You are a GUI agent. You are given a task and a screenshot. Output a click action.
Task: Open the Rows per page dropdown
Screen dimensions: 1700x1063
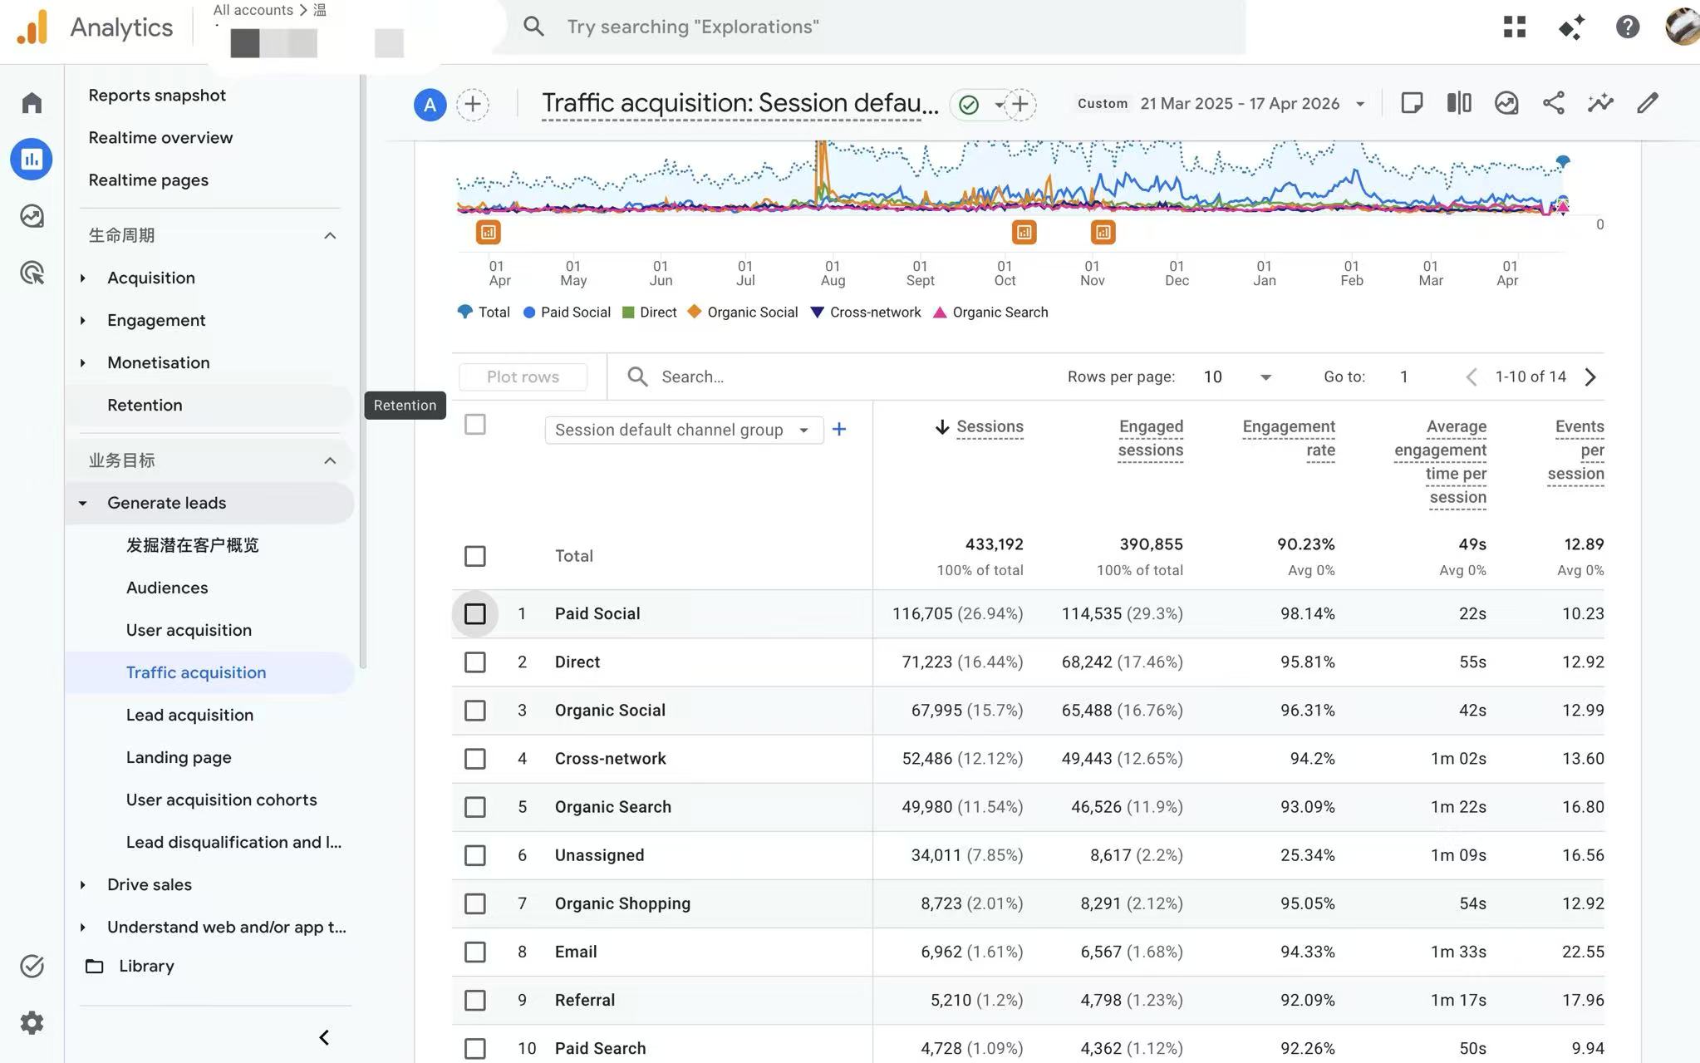(1237, 376)
